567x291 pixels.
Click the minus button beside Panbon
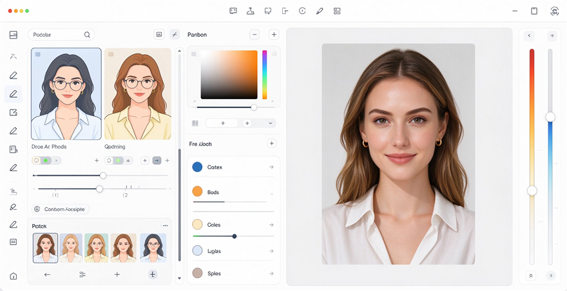pos(255,35)
